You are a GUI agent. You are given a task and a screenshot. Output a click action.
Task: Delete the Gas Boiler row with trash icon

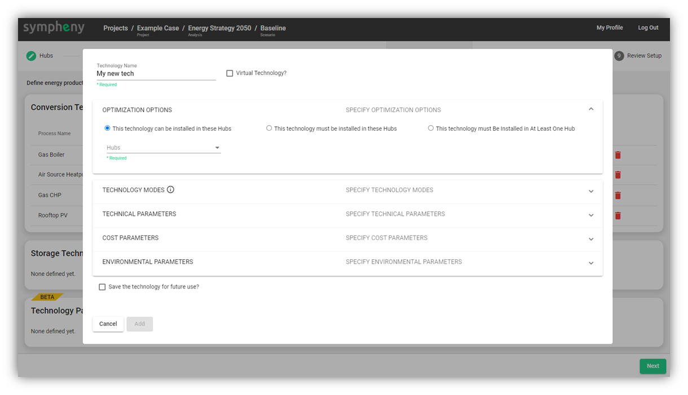tap(618, 155)
